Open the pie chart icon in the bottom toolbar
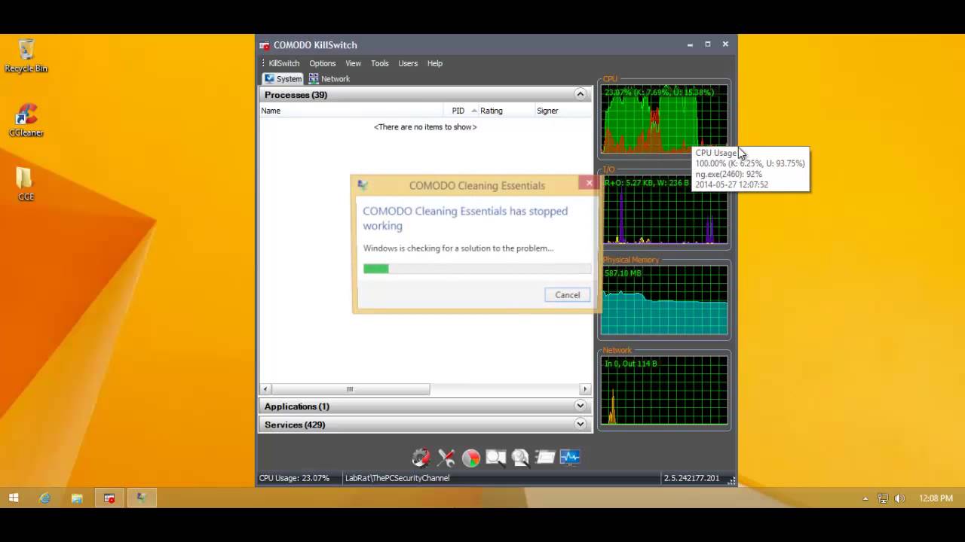This screenshot has height=542, width=965. (471, 457)
